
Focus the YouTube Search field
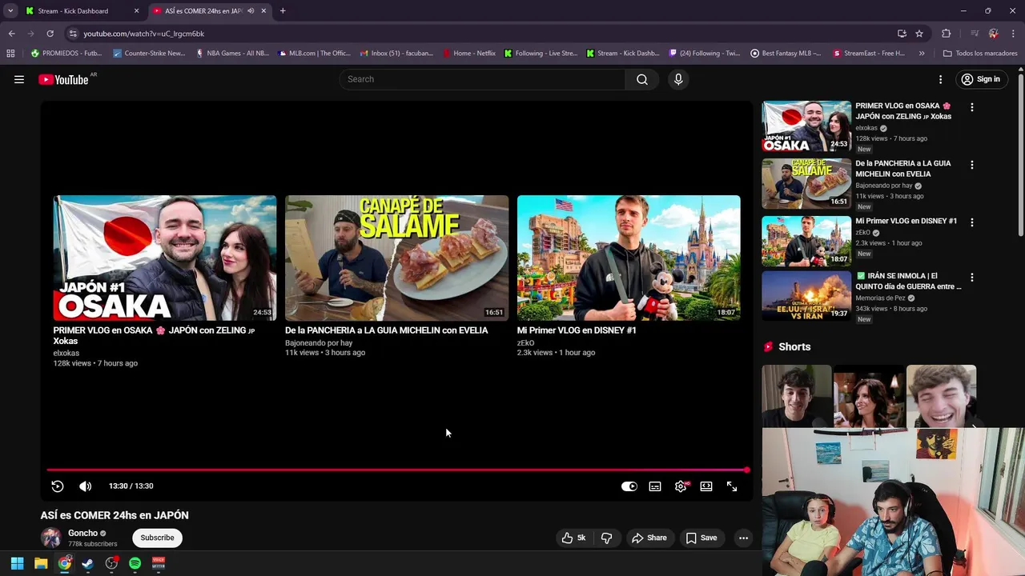point(483,79)
